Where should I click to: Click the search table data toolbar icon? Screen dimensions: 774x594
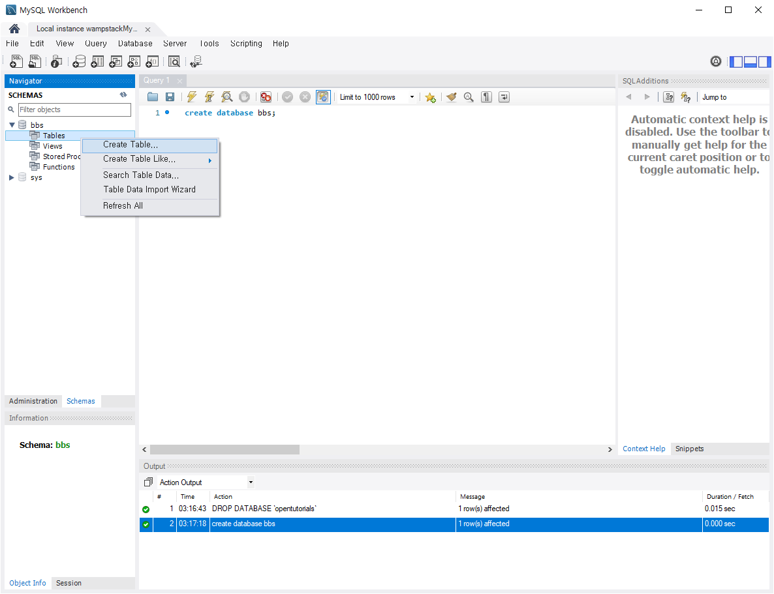(174, 61)
